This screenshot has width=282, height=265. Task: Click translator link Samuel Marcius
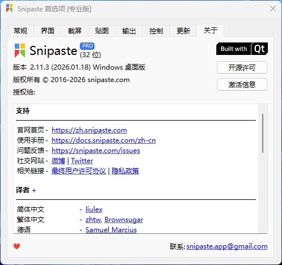click(111, 230)
